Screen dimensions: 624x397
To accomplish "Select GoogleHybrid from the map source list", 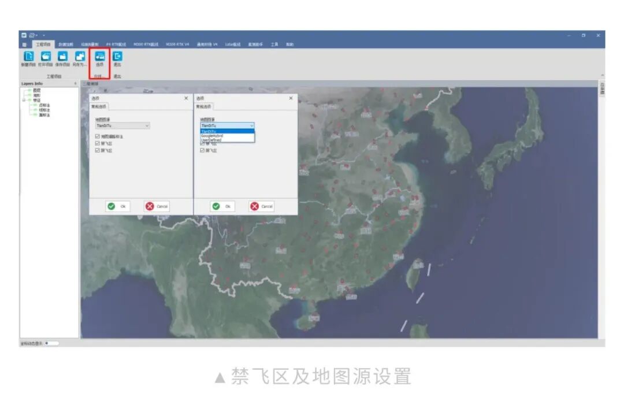I will (x=227, y=136).
